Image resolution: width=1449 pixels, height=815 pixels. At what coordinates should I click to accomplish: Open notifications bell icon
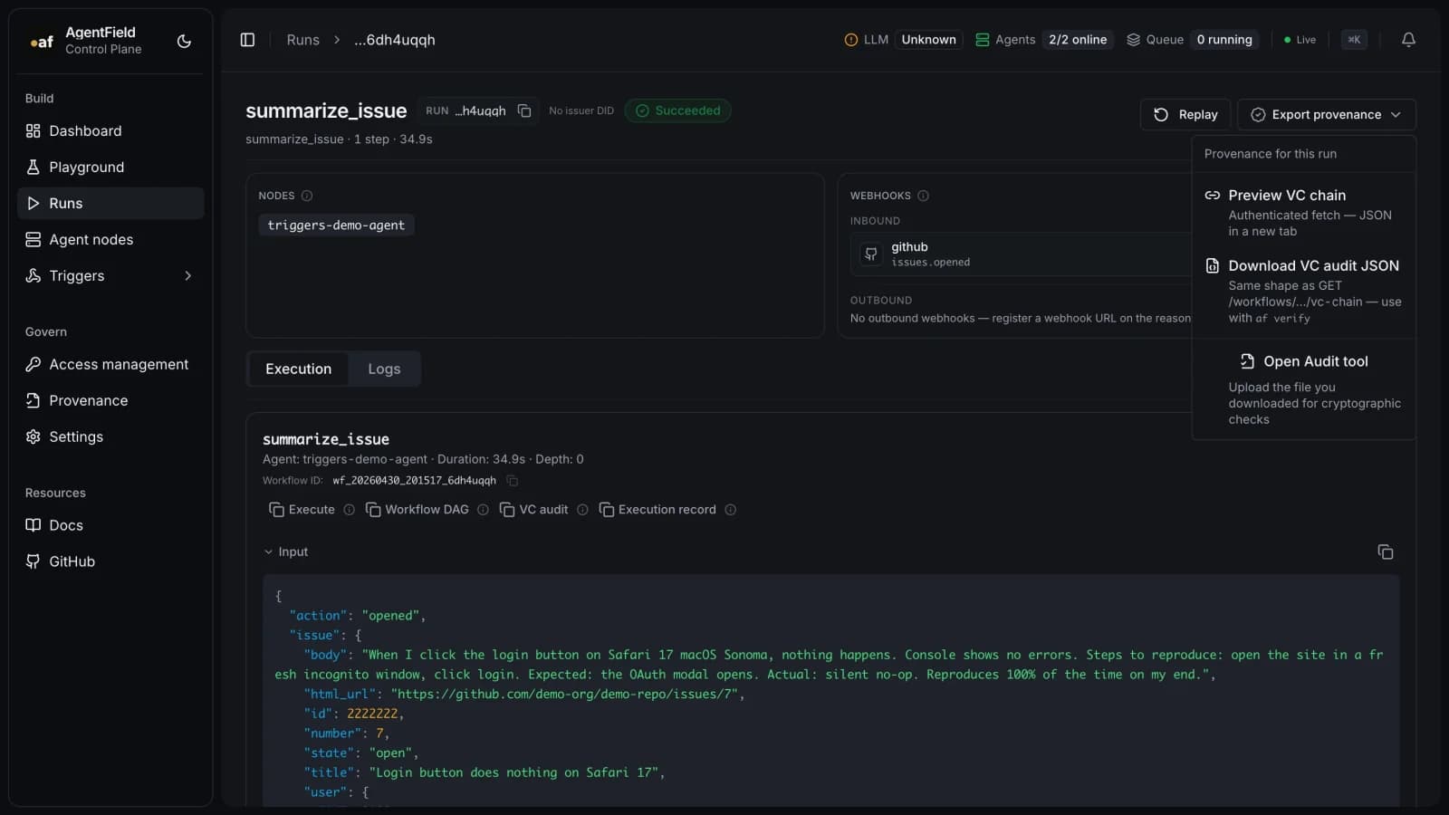(x=1408, y=40)
